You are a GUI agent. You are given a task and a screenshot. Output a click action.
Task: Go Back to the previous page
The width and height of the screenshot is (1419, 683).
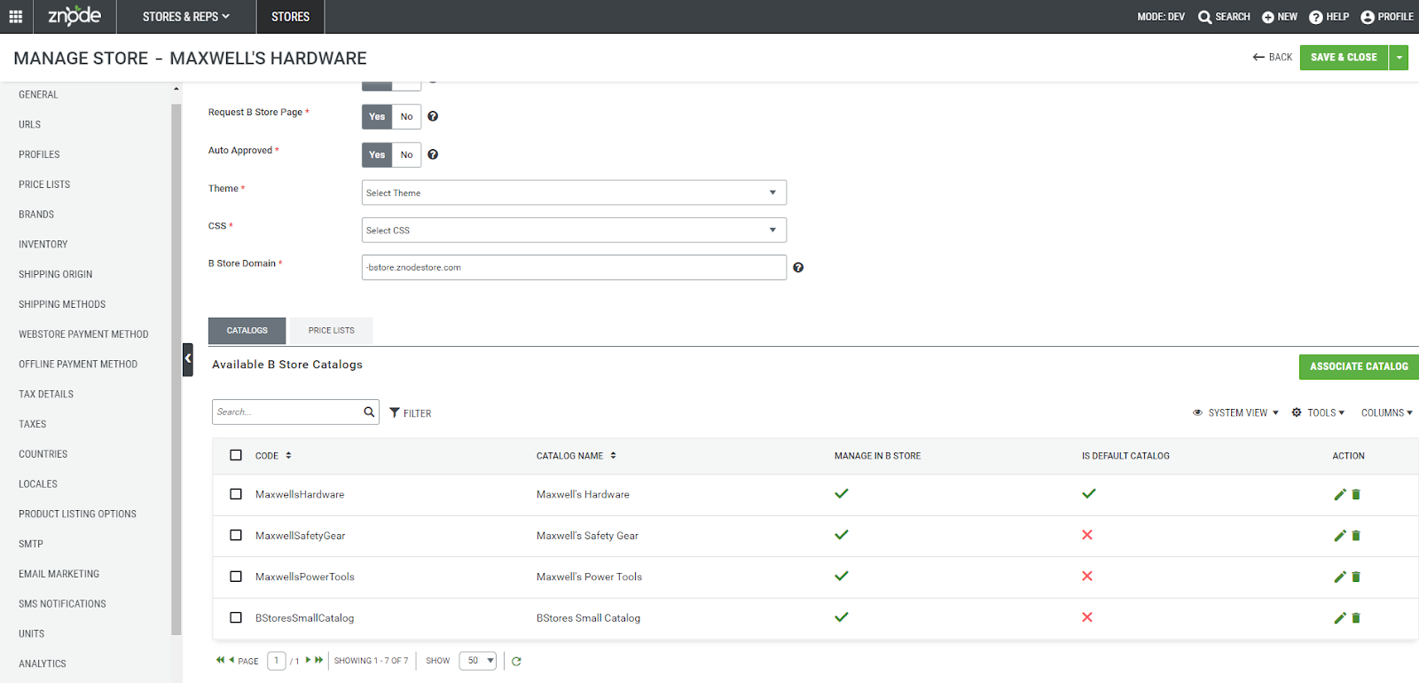(1273, 58)
